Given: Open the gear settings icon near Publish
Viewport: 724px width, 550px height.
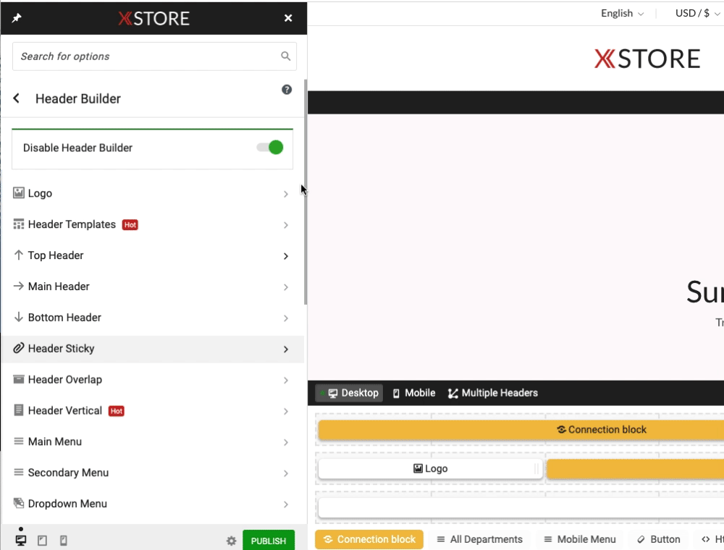Looking at the screenshot, I should [232, 541].
